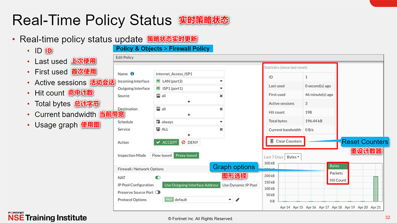Click the ACCEPT checkmark icon
Image resolution: width=397 pixels, height=223 pixels.
pyautogui.click(x=158, y=142)
